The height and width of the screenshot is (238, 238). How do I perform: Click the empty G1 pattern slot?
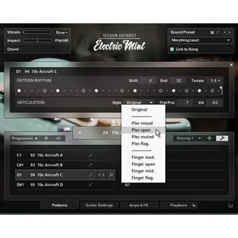click(x=174, y=185)
